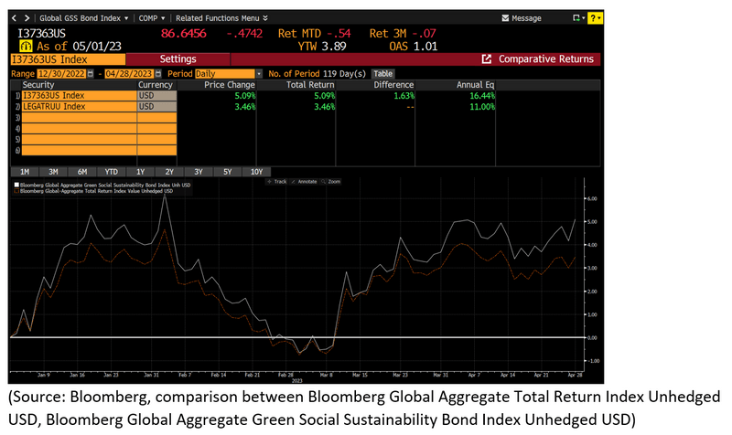
Task: Click USD currency for LEGATRUU Index
Action: (x=156, y=106)
